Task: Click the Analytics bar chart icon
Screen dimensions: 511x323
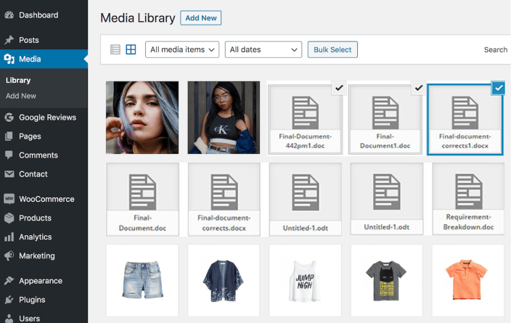Action: 9,237
